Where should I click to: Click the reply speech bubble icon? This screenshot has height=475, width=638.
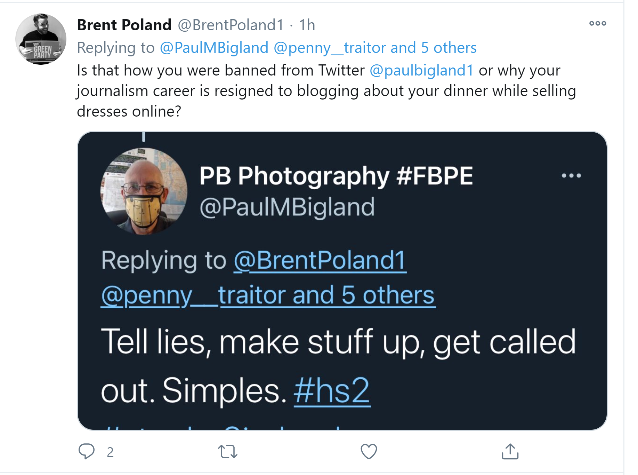[87, 451]
